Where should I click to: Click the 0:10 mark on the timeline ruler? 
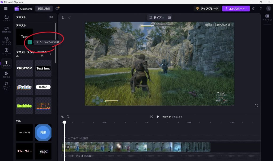click(x=147, y=123)
